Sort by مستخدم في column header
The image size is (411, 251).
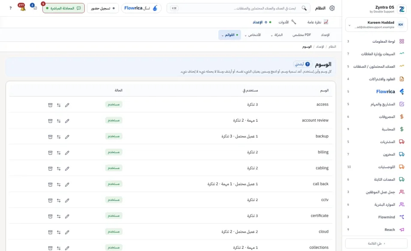click(250, 90)
